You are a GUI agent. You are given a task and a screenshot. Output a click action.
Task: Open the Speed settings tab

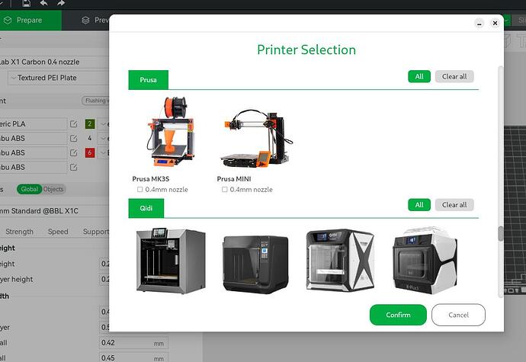pos(58,232)
